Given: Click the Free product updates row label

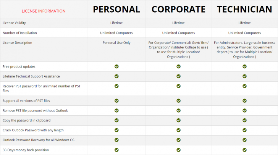Looking at the screenshot, I should [x=19, y=66].
